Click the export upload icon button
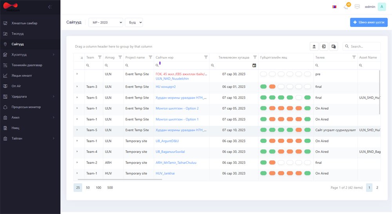This screenshot has width=392, height=214. click(x=314, y=46)
